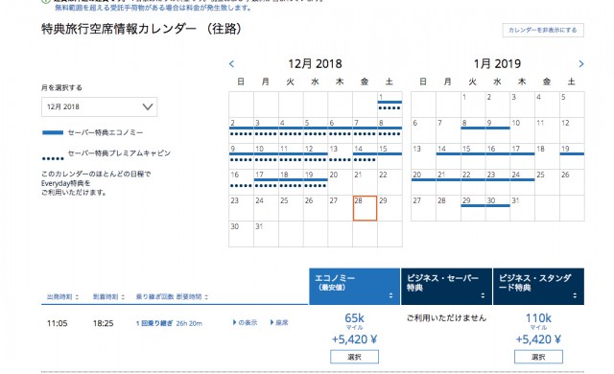Image resolution: width=614 pixels, height=374 pixels.
Task: Sort by ビジネス・スタンダード特典 arrow icon
Action: click(x=575, y=295)
